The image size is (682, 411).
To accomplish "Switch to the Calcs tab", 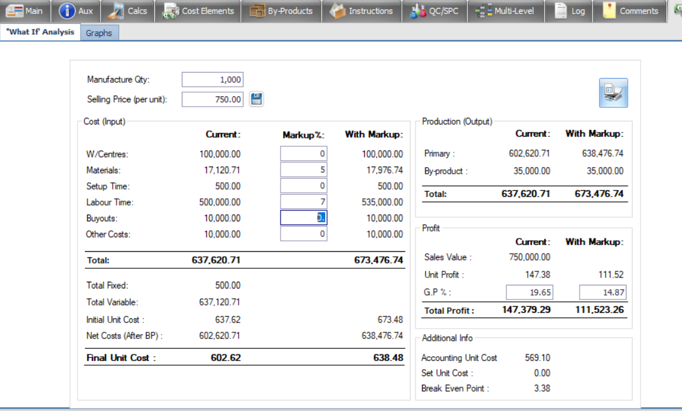I will [128, 11].
